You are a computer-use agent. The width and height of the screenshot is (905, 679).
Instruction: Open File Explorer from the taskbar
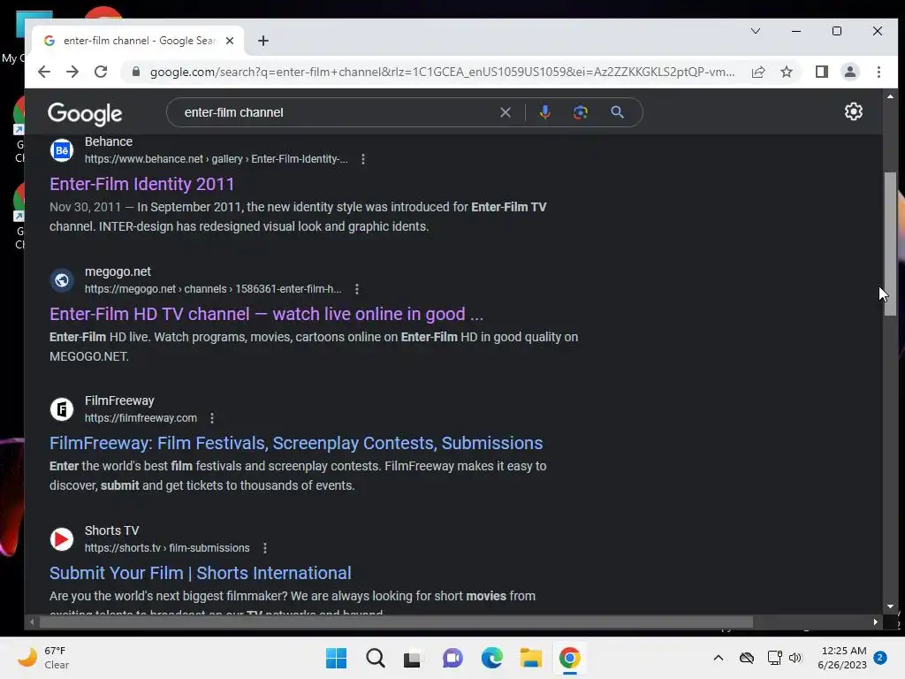click(530, 658)
